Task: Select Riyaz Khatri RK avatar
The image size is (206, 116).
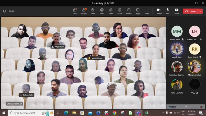Action: [194, 49]
